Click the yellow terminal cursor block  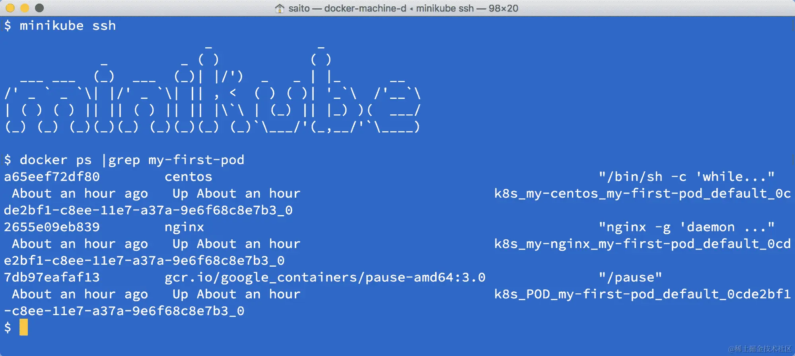[24, 327]
